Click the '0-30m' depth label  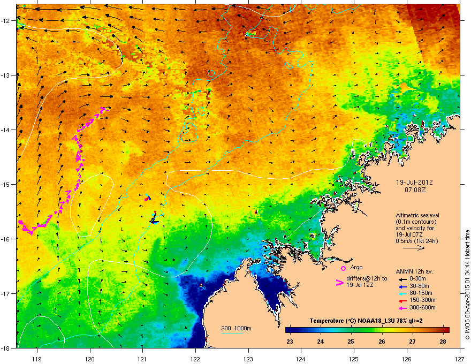417,279
